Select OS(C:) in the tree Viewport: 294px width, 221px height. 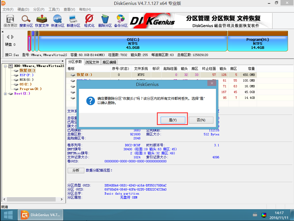26,84
